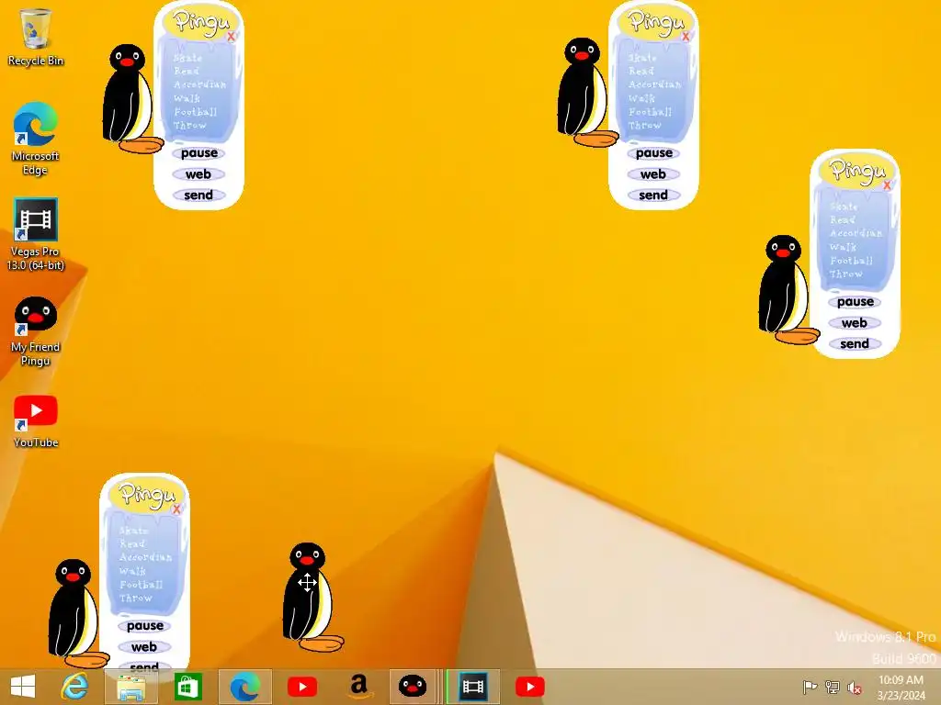This screenshot has height=705, width=941.
Task: Click the YouTube taskbar icon beside Amazon
Action: pos(301,687)
